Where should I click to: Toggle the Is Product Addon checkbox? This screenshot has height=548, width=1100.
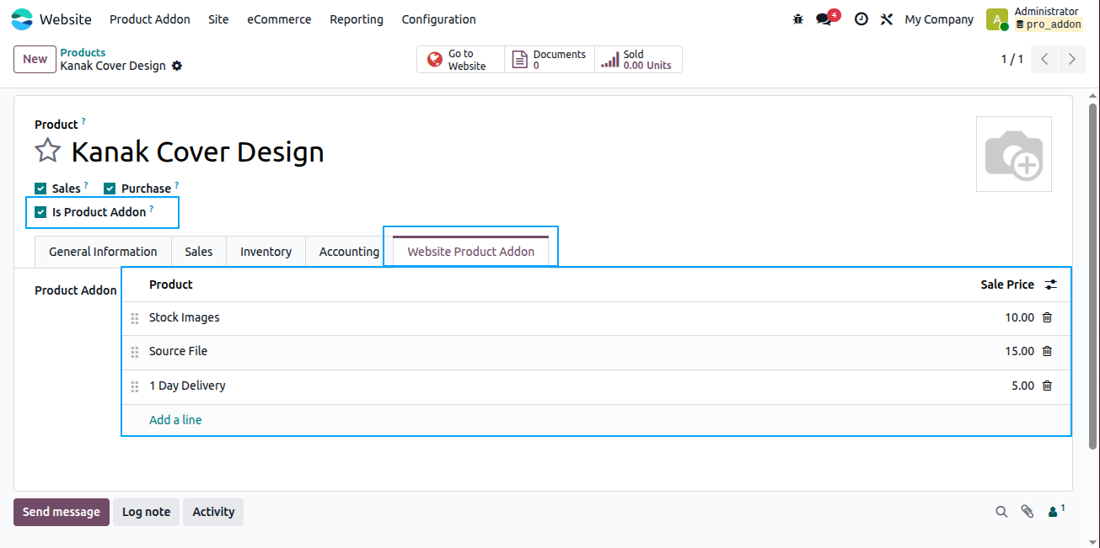(x=40, y=212)
